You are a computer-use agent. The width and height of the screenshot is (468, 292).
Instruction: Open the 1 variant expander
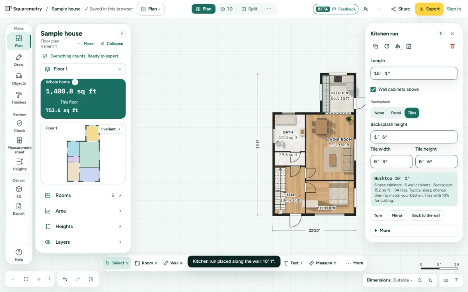[x=111, y=129]
